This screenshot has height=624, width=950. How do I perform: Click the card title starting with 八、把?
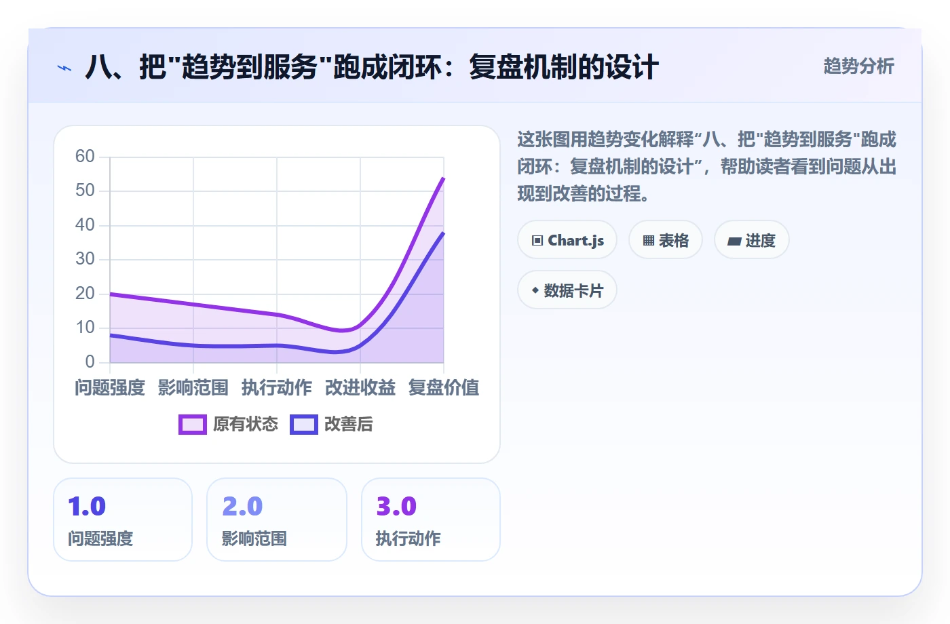pyautogui.click(x=372, y=67)
